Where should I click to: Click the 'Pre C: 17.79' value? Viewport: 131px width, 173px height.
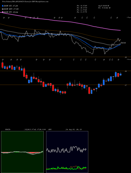tap(82, 12)
